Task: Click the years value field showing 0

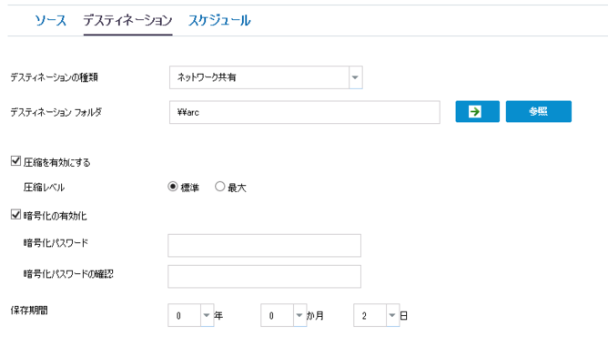Action: click(x=184, y=315)
